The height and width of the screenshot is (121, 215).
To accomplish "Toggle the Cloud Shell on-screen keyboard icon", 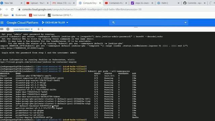I will click(x=2, y=29).
